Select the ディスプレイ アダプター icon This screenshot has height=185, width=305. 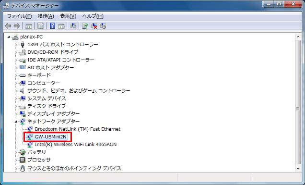[23, 114]
